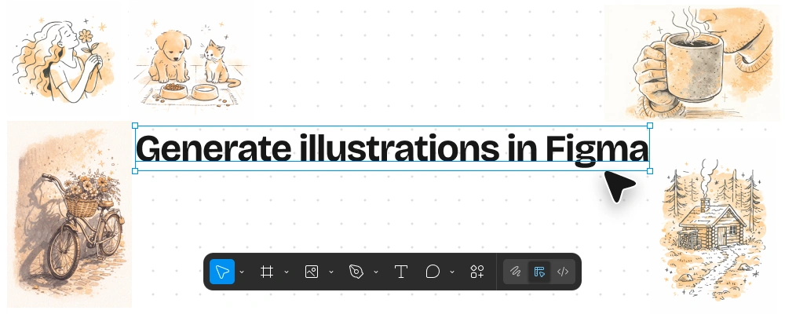785x314 pixels.
Task: Select the Text tool
Action: point(401,272)
